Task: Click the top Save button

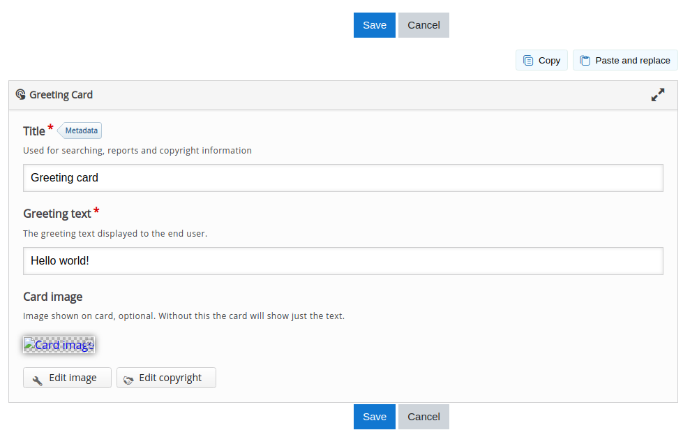Action: 375,25
